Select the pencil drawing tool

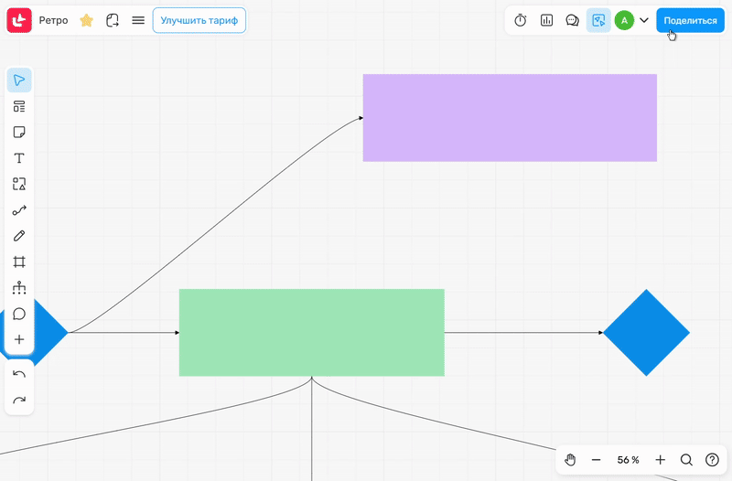(x=19, y=236)
